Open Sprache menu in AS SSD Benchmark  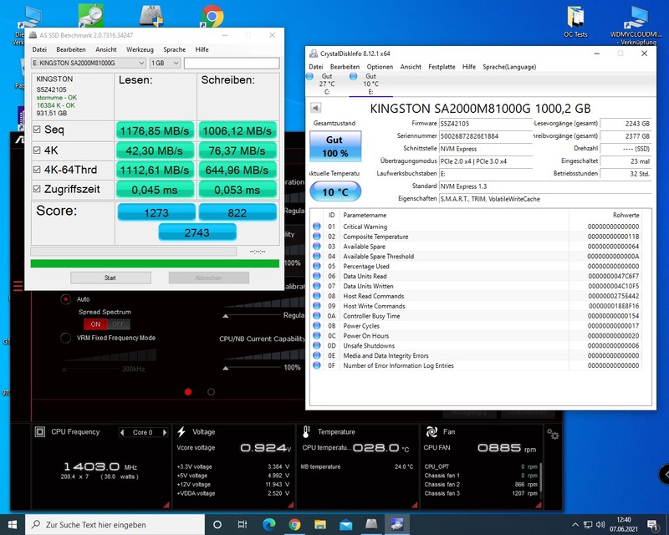click(x=175, y=49)
